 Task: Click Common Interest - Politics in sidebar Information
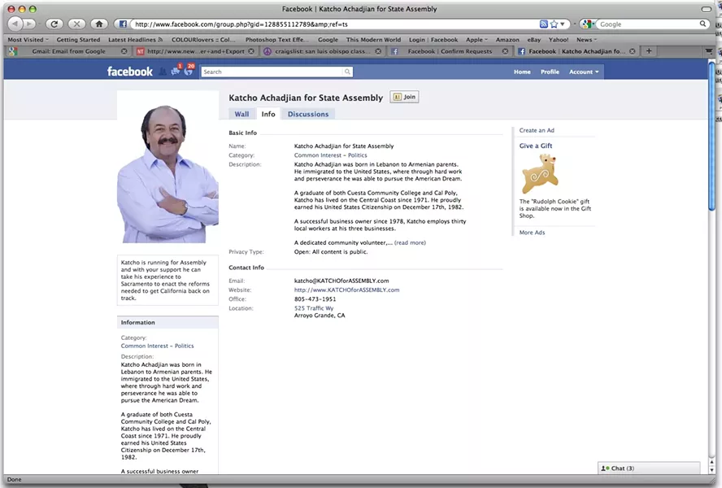(158, 346)
